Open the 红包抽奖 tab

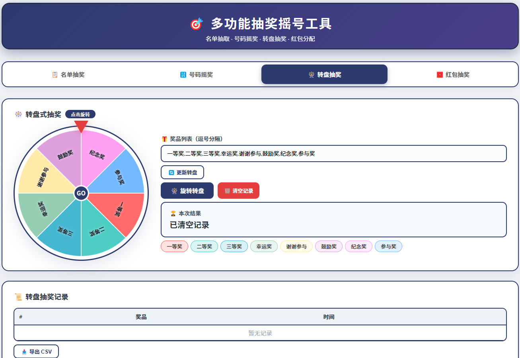coord(452,74)
